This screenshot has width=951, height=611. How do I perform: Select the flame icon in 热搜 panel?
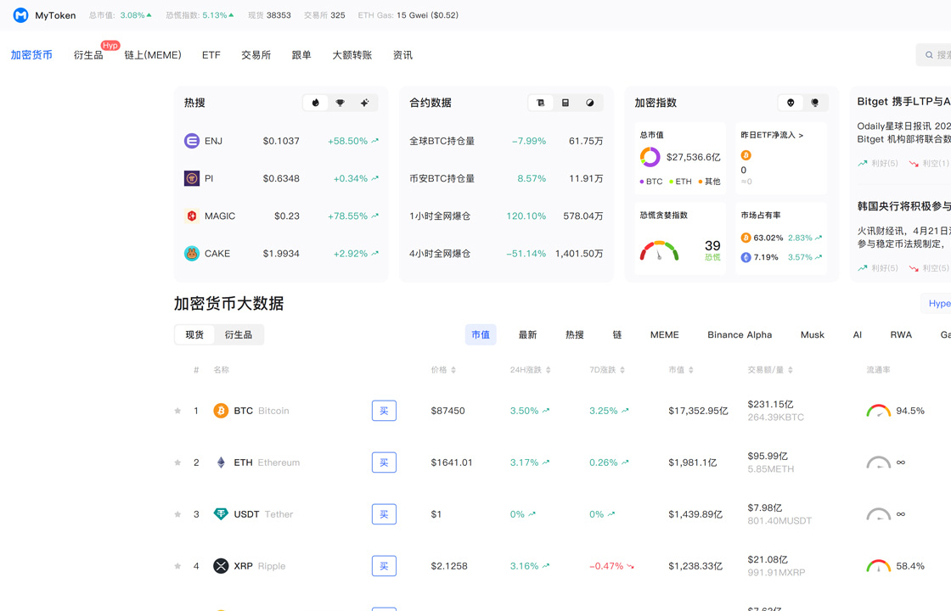click(x=315, y=103)
